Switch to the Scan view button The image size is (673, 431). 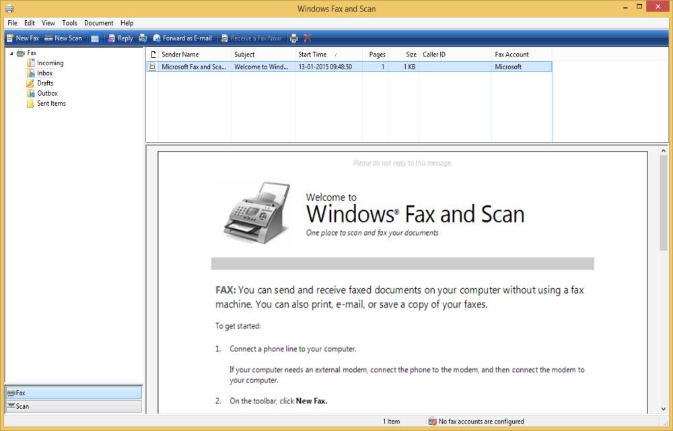(73, 406)
